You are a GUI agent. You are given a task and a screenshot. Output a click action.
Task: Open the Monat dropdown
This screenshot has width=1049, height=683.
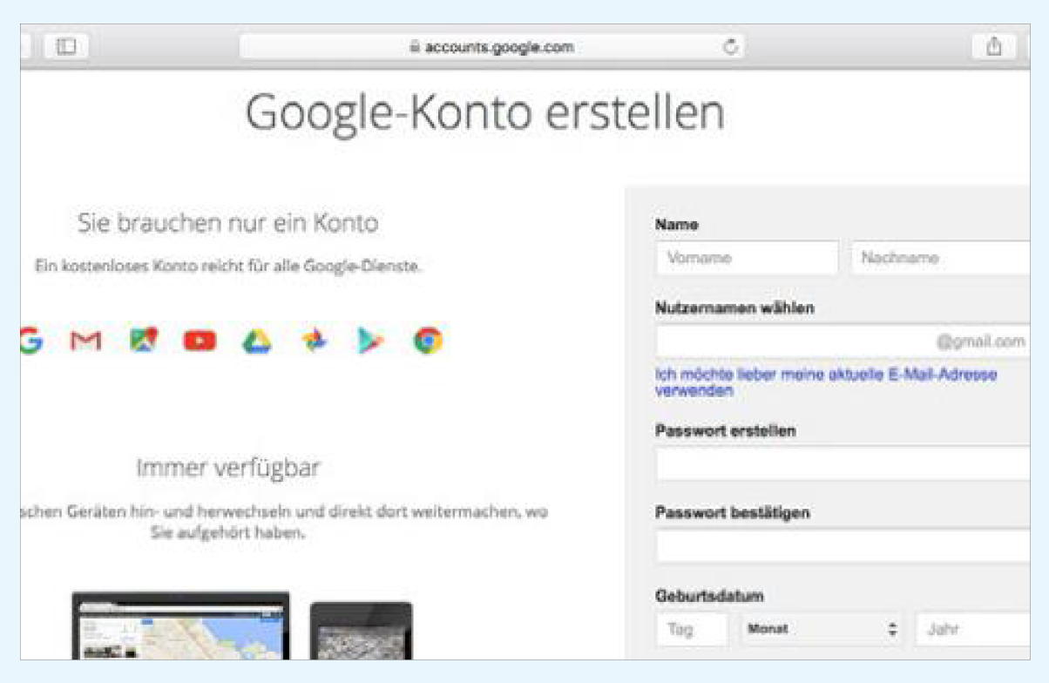pos(822,629)
